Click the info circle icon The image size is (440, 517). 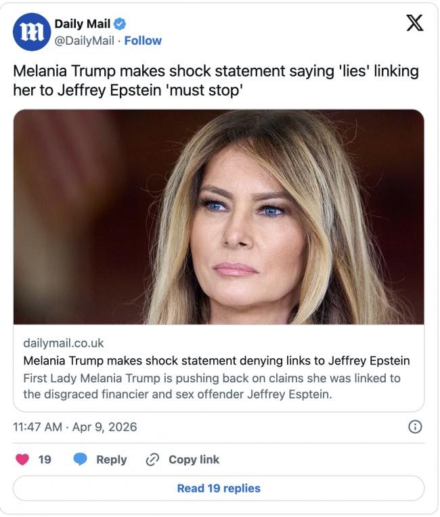416,427
